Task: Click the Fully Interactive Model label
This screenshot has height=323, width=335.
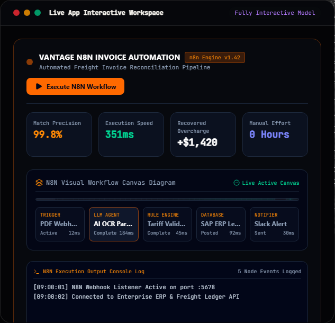Action: [275, 13]
